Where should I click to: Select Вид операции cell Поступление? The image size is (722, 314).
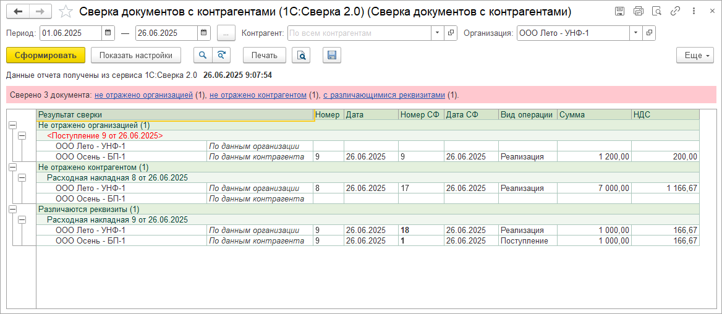pos(528,241)
